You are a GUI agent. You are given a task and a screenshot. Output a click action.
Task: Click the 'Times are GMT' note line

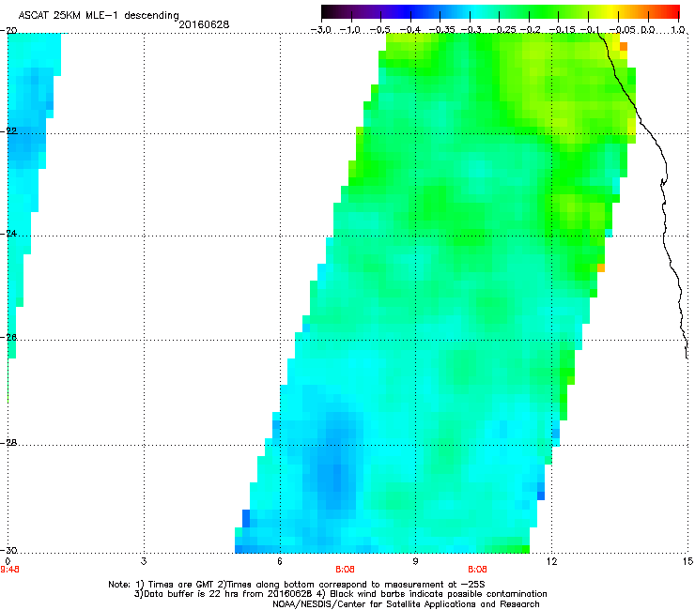[x=297, y=585]
